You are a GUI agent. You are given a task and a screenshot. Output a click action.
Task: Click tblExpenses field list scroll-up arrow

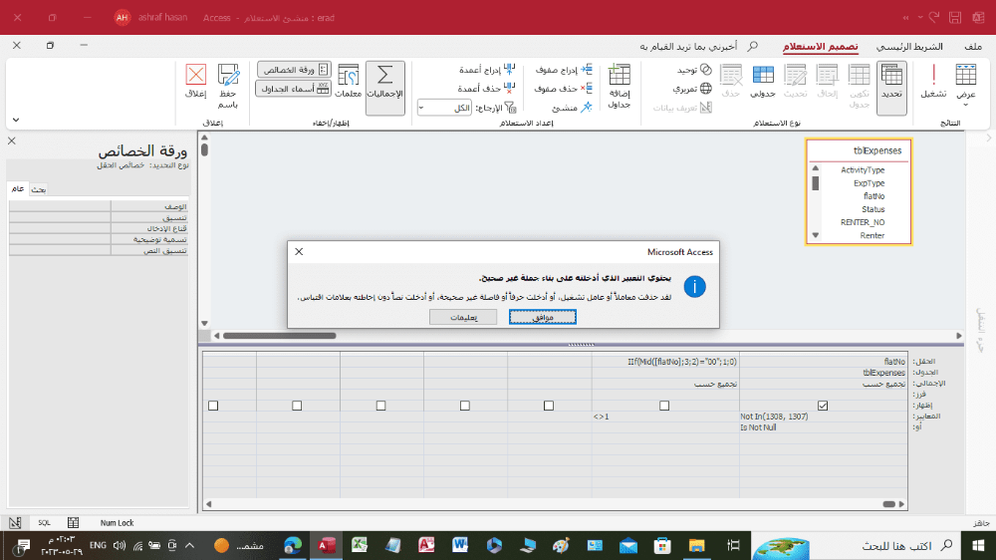pos(816,168)
